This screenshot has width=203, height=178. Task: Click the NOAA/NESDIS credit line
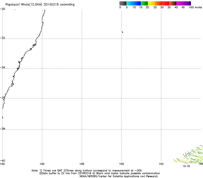coord(119,176)
